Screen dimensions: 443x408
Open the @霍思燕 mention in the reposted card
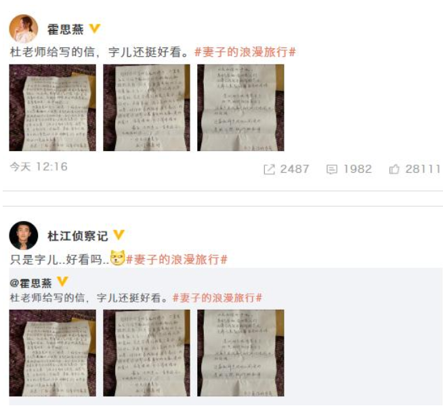(x=30, y=283)
